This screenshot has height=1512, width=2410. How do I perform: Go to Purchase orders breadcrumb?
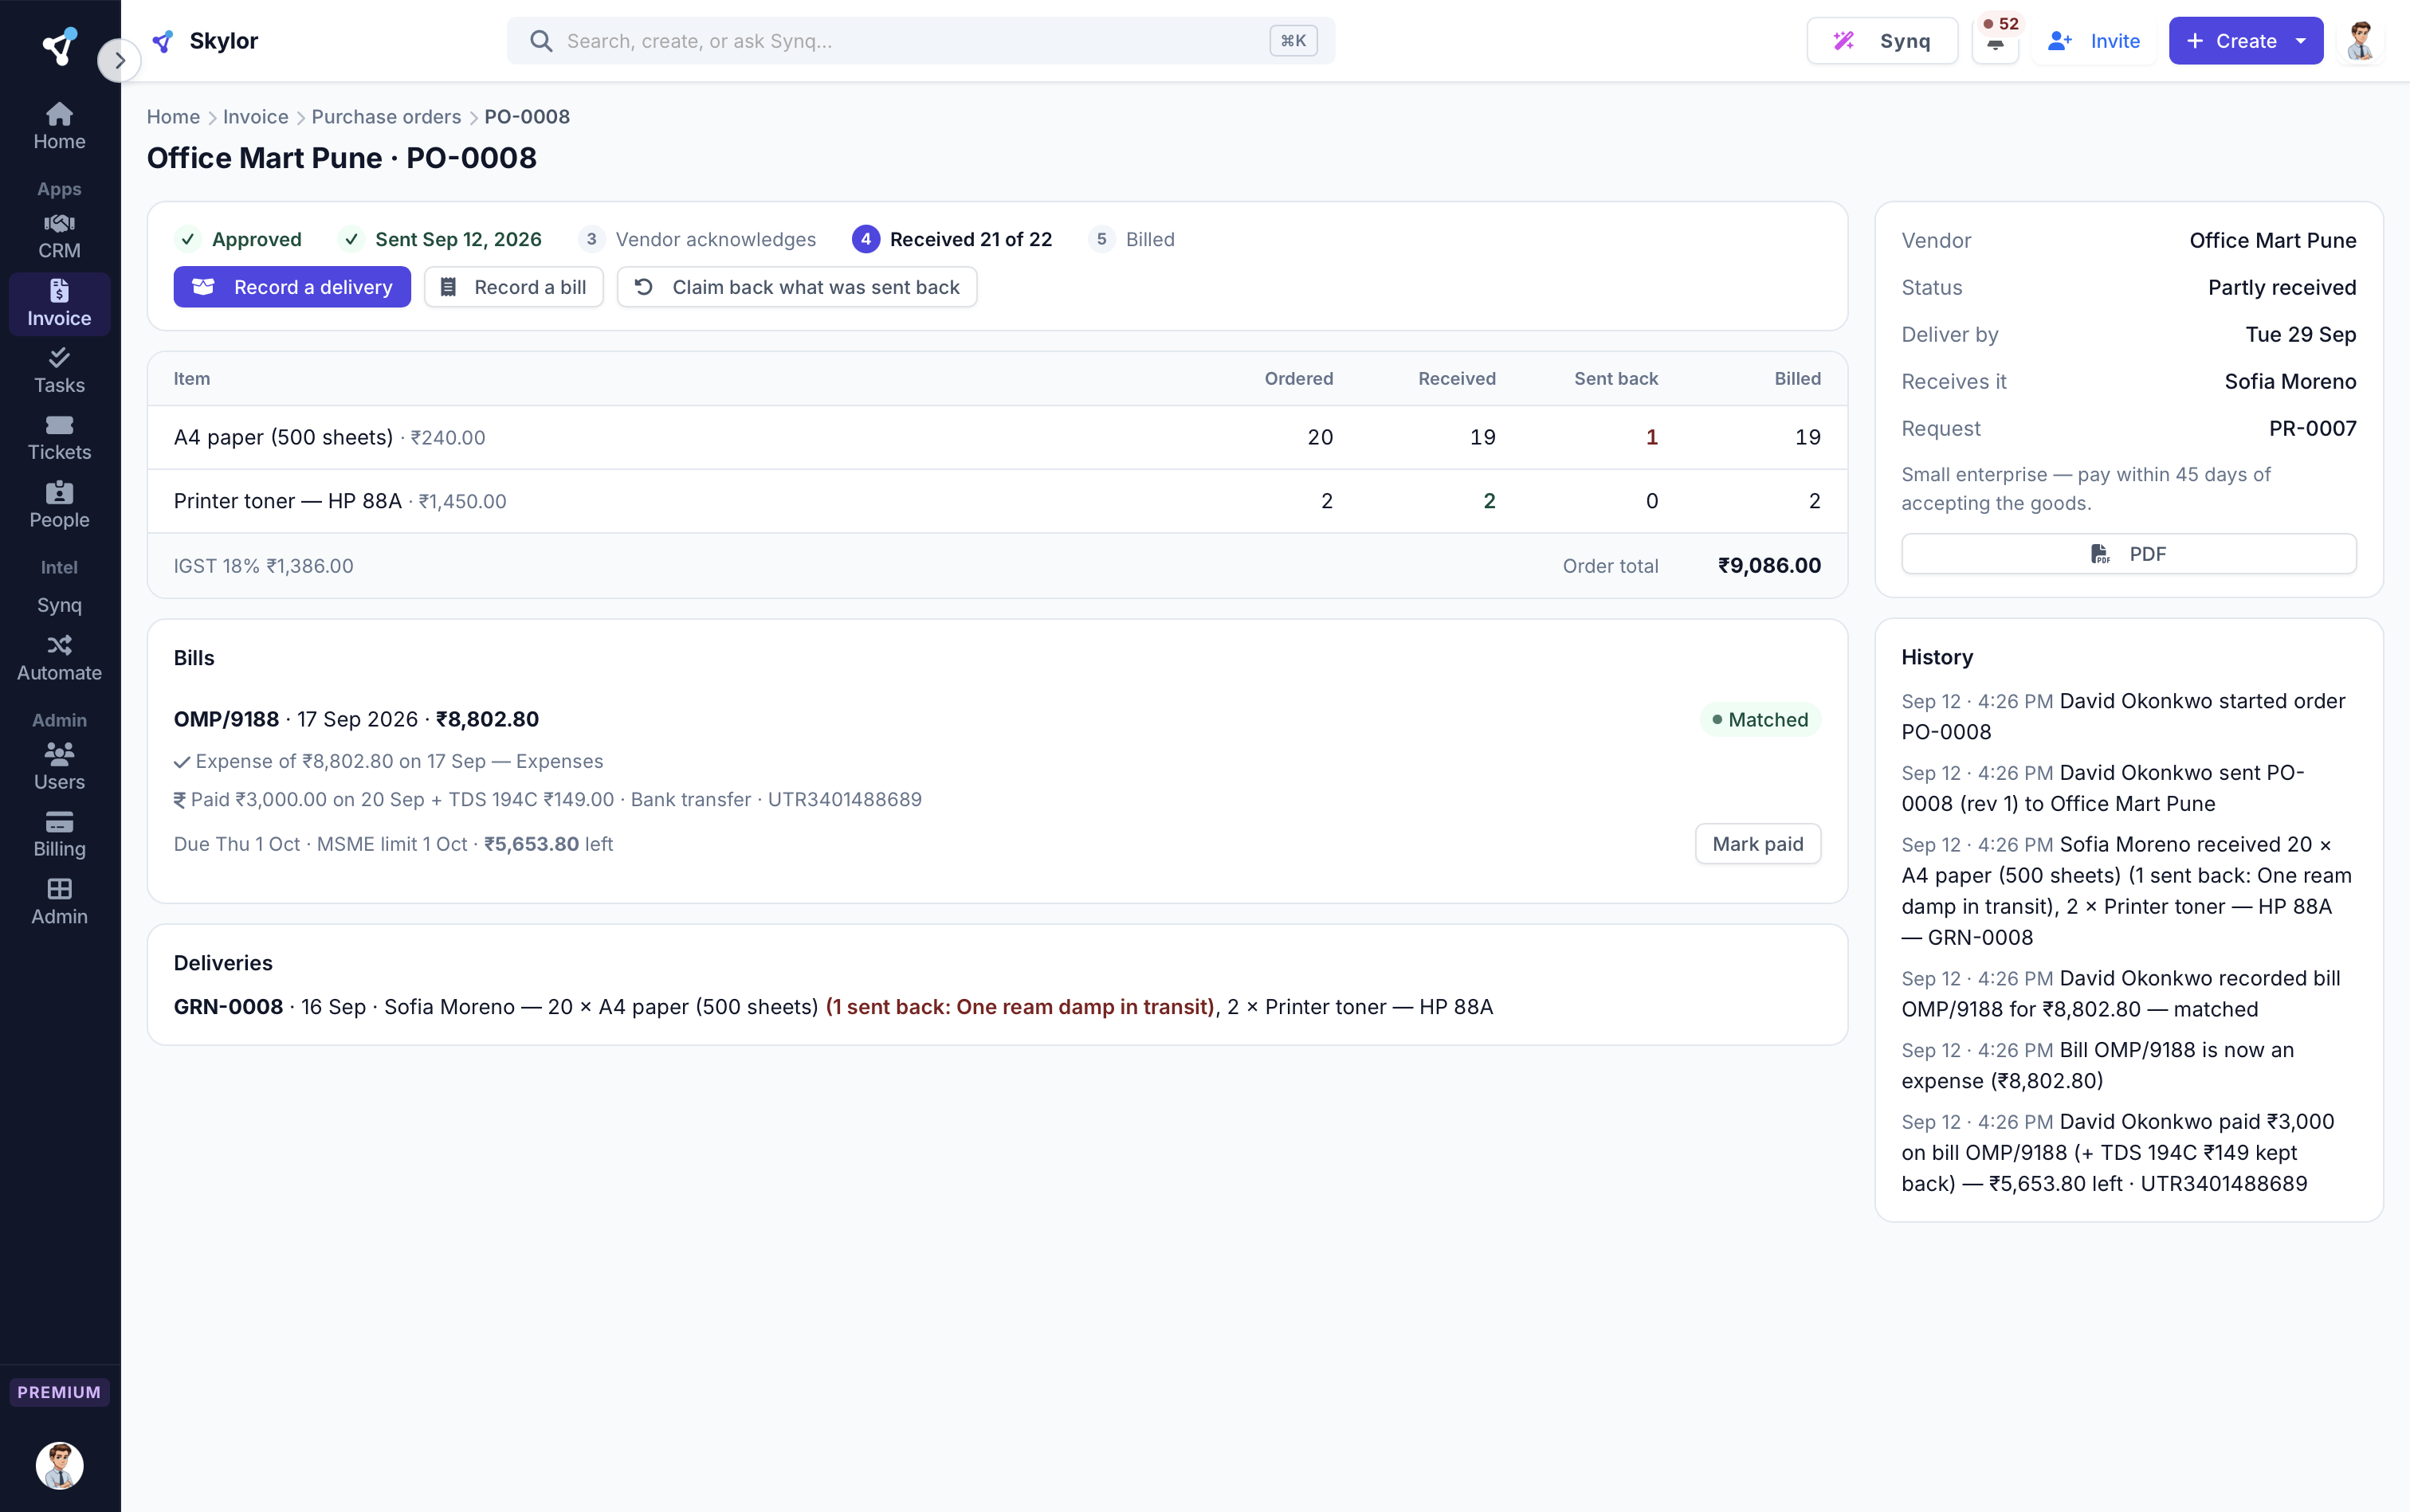tap(387, 117)
